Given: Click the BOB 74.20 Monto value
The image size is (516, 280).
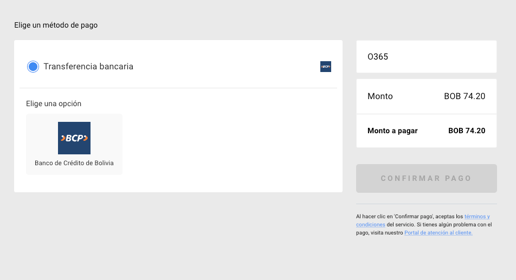Looking at the screenshot, I should coord(465,96).
